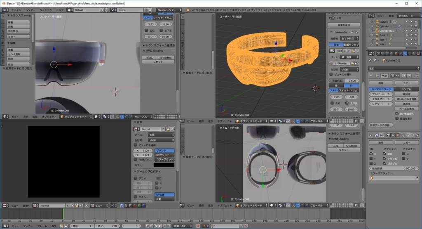Open the フレーム menu in the timeline

click(x=42, y=226)
